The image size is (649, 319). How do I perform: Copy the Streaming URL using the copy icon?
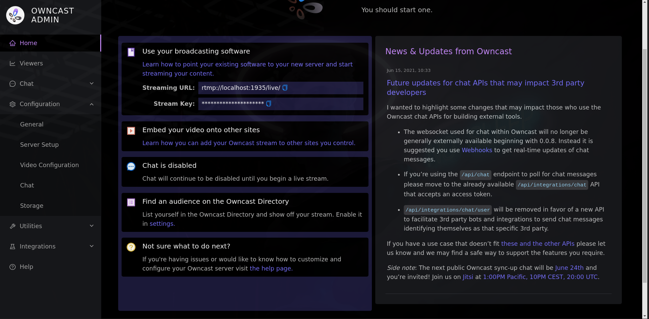(x=285, y=87)
